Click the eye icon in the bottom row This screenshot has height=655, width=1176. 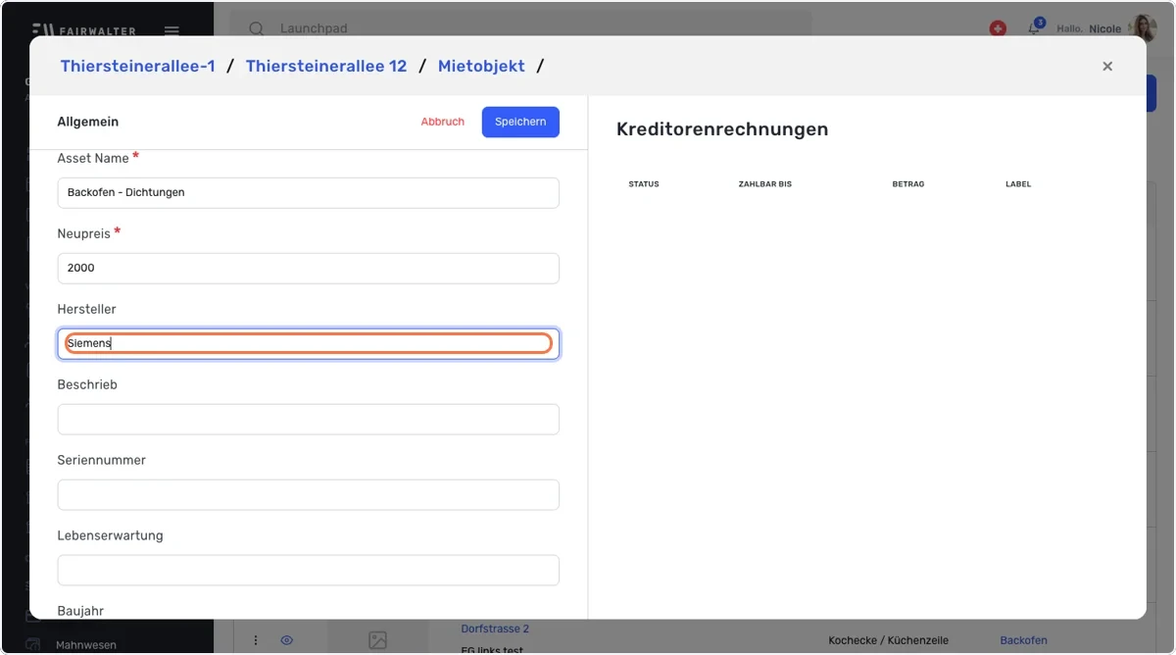[x=287, y=640]
